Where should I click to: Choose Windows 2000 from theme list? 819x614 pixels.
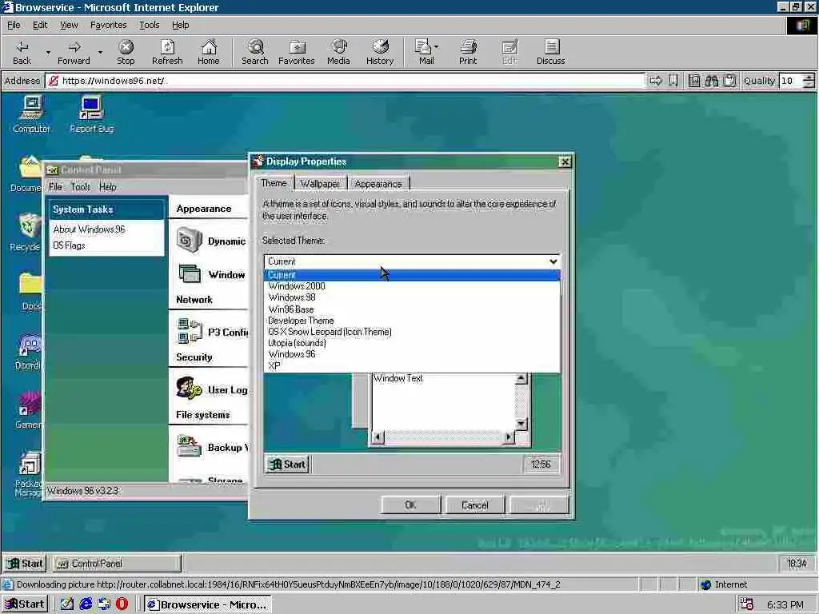tap(412, 286)
